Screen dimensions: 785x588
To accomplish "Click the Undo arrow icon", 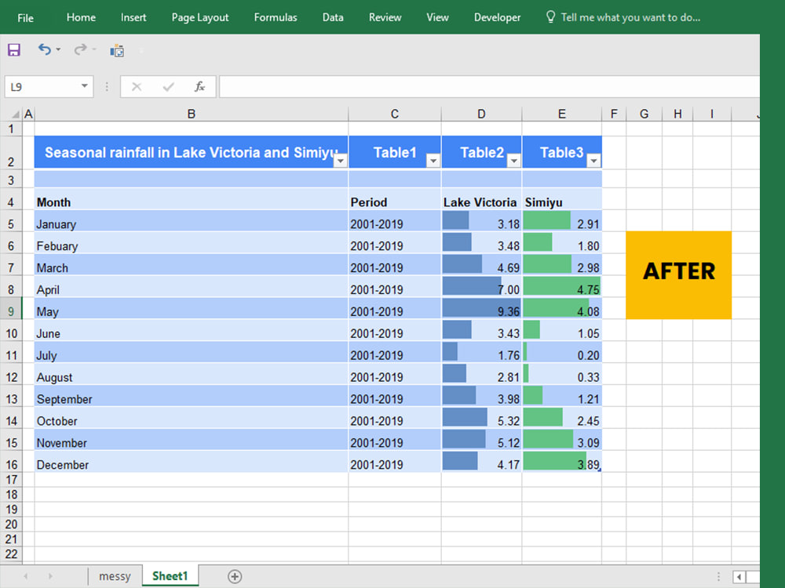I will pyautogui.click(x=44, y=49).
